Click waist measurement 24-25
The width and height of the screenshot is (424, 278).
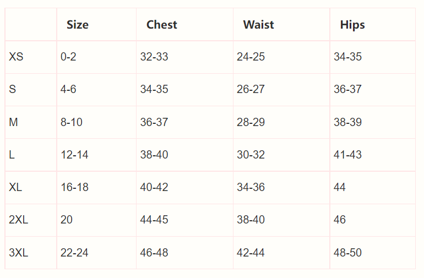(251, 57)
